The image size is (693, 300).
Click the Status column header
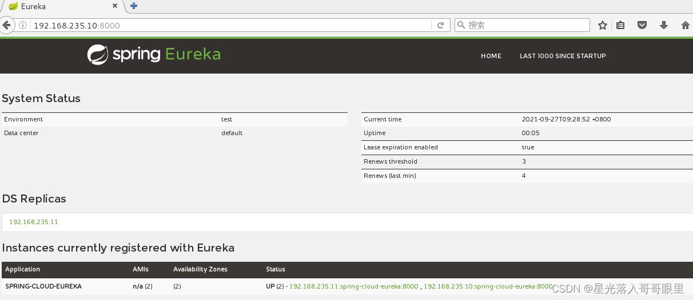(x=276, y=269)
